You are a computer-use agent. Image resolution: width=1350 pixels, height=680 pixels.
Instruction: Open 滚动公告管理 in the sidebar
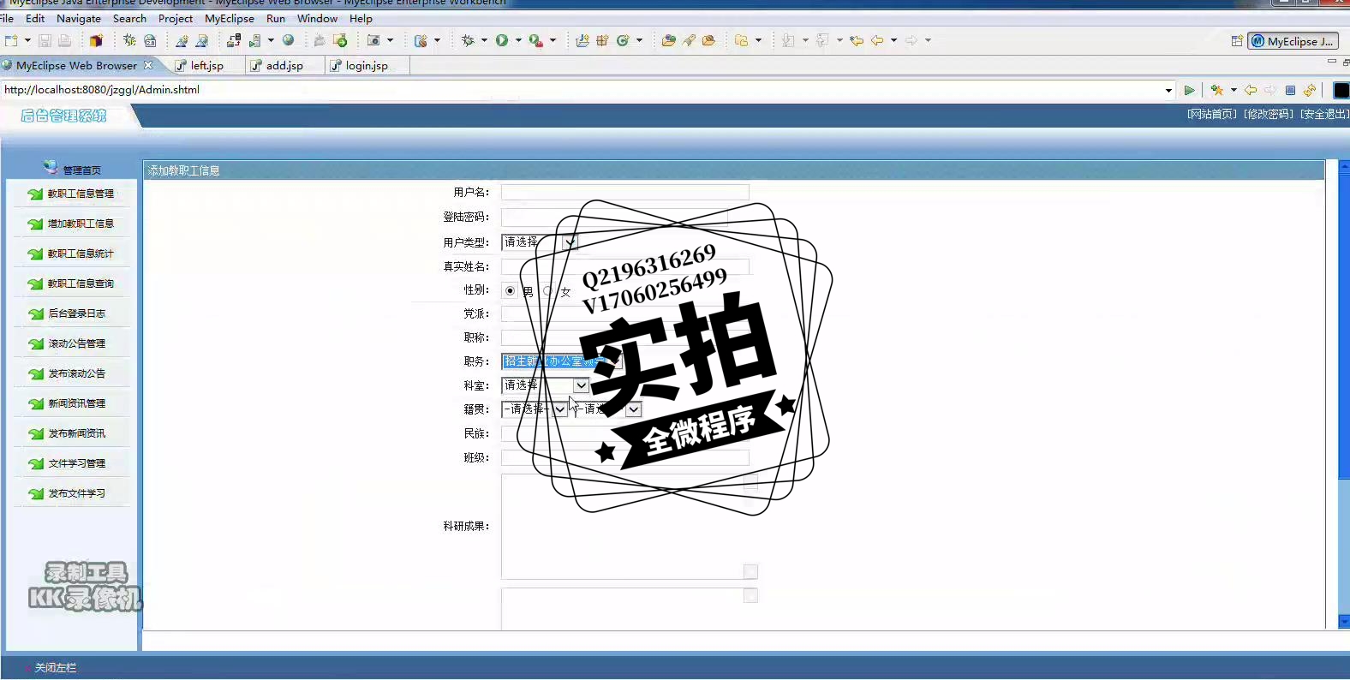click(77, 343)
